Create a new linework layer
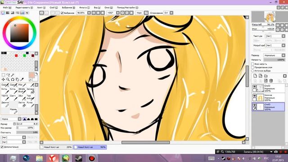 pyautogui.click(x=260, y=76)
